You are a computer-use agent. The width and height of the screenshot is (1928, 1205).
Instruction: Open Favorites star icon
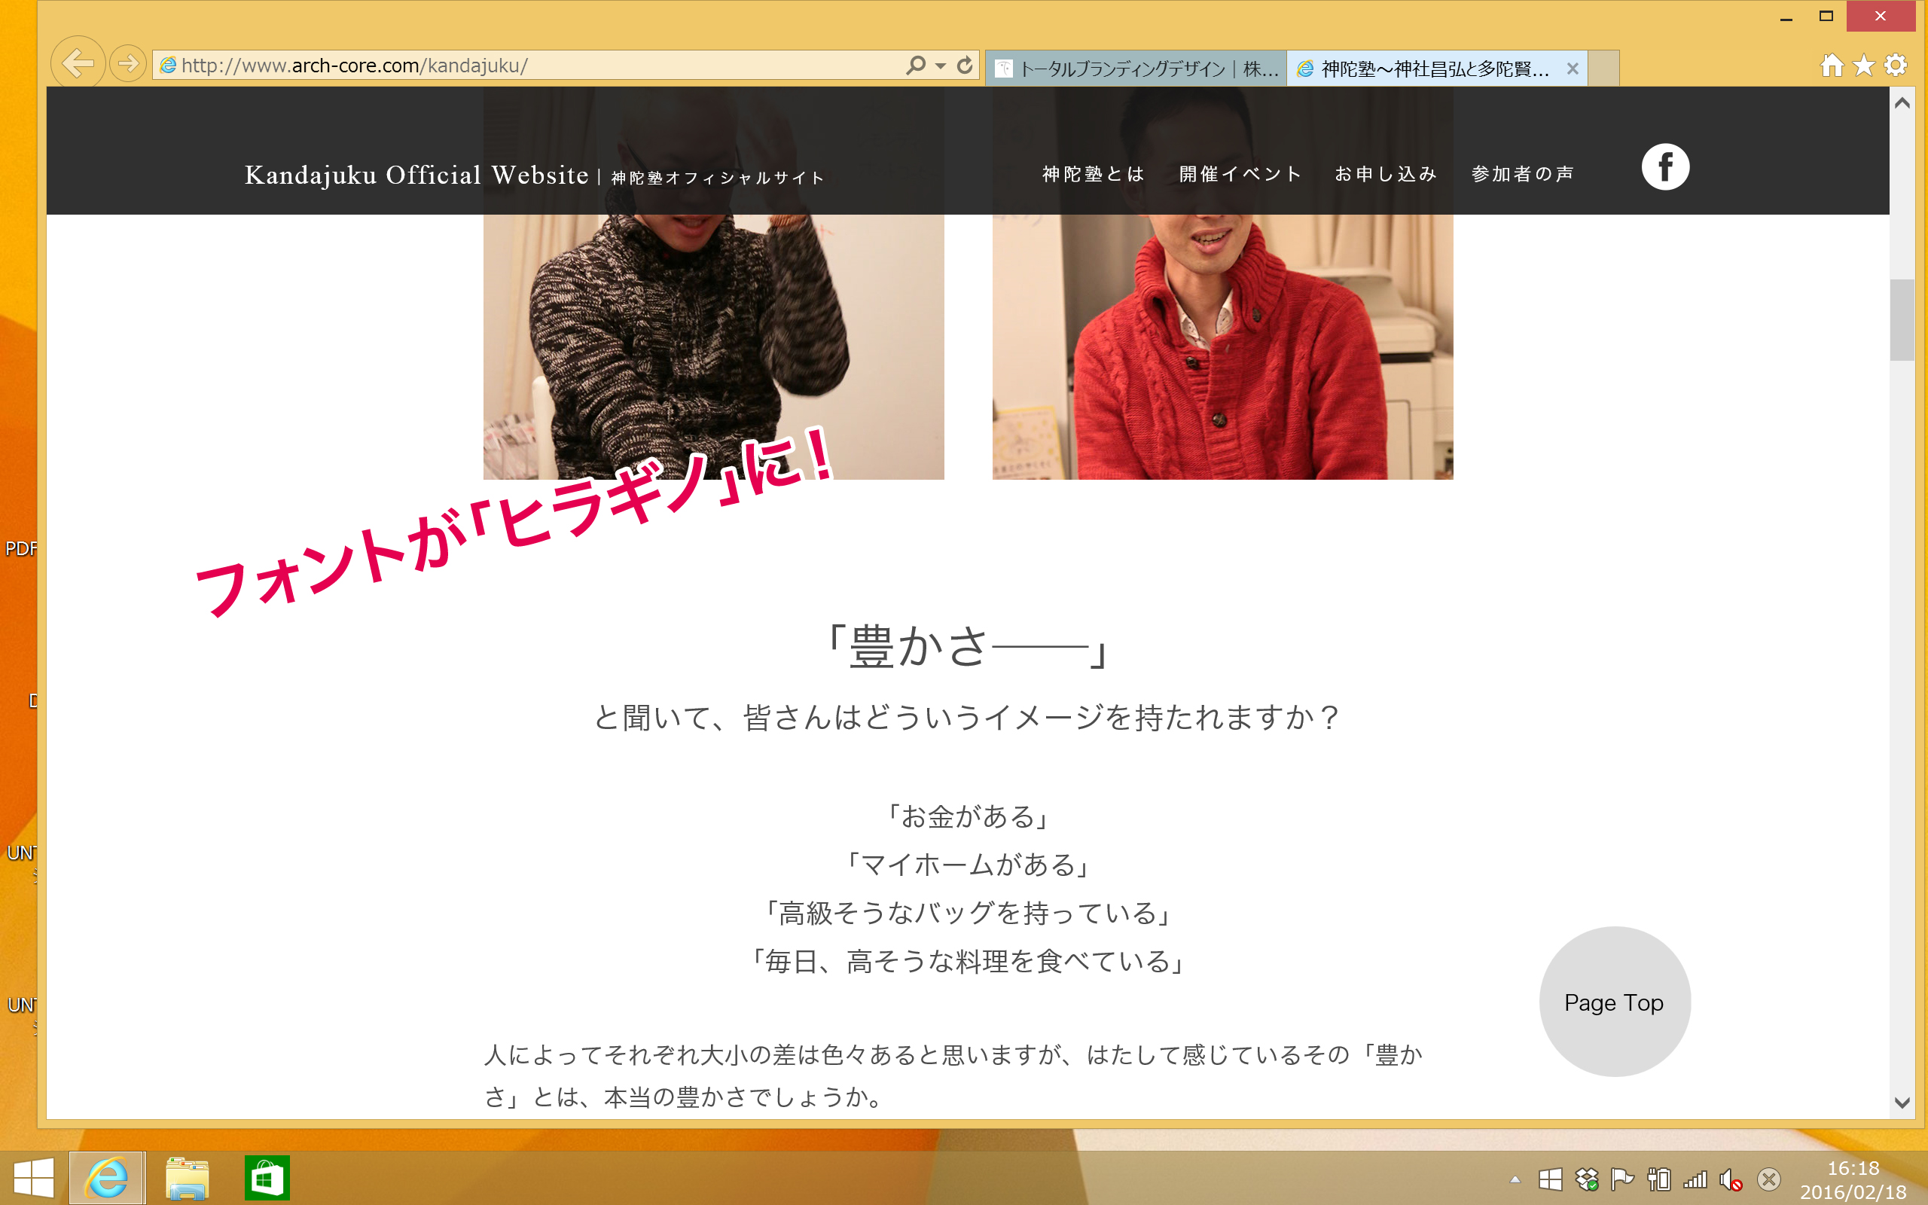pos(1863,66)
